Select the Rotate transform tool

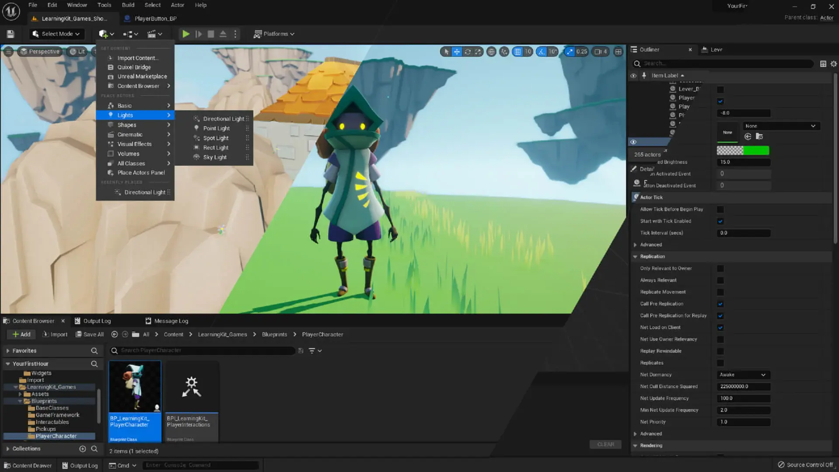tap(468, 52)
